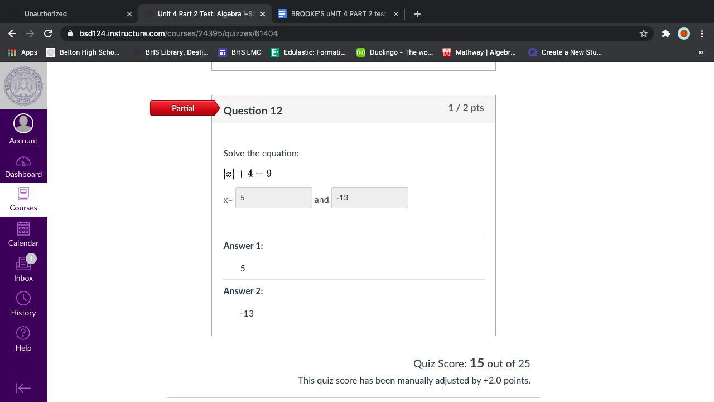Screen dimensions: 714x402
Task: Click the second answer field containing -13
Action: pos(370,198)
